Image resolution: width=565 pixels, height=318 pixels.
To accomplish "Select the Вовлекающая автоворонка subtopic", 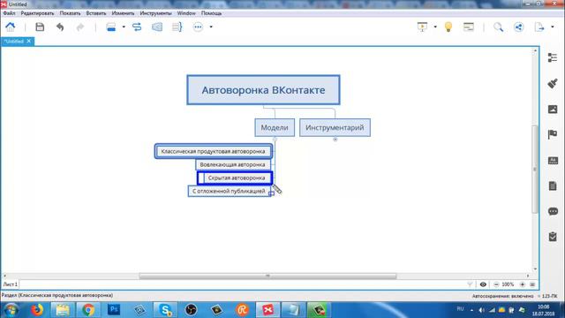I will click(232, 165).
